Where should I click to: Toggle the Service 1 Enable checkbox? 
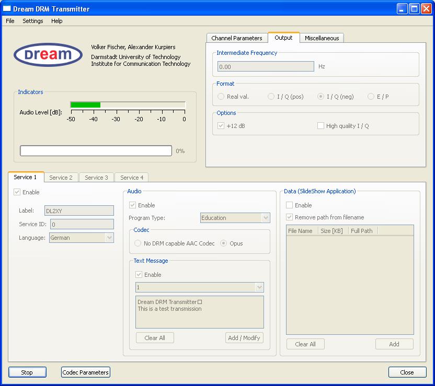click(x=17, y=192)
